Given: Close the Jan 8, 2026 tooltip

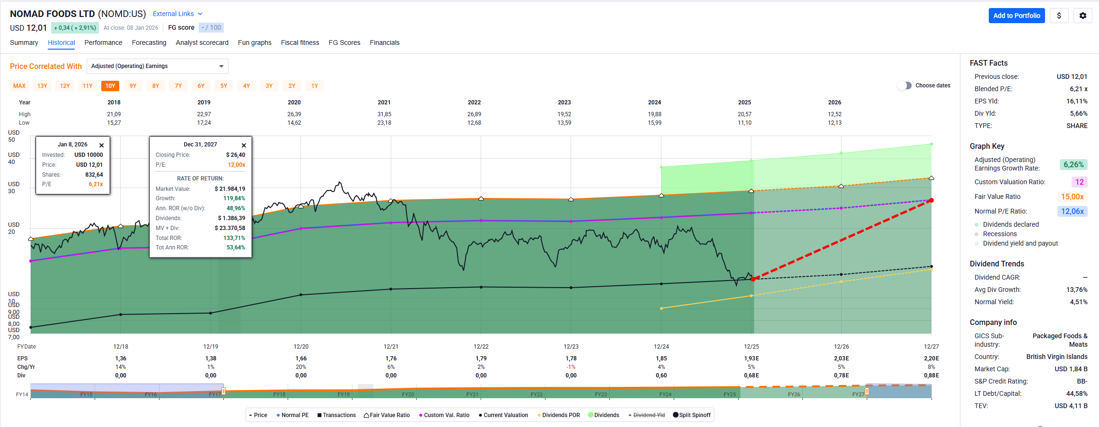Looking at the screenshot, I should click(x=101, y=145).
